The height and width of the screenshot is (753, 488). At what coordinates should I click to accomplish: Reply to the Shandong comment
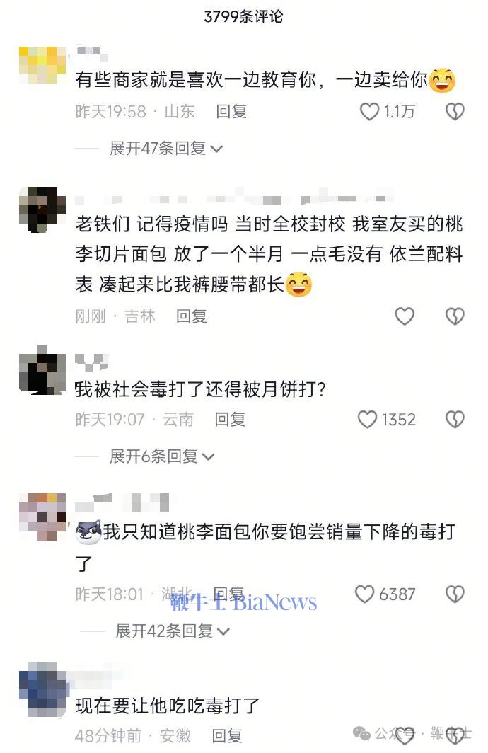(x=231, y=111)
